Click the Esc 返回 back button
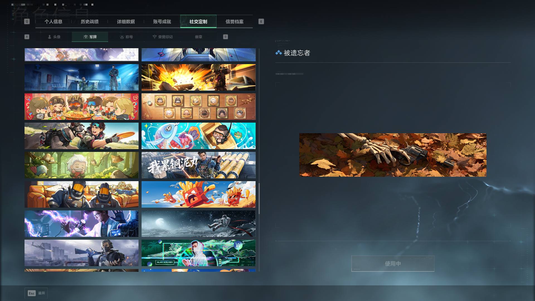The height and width of the screenshot is (301, 535). tap(36, 293)
